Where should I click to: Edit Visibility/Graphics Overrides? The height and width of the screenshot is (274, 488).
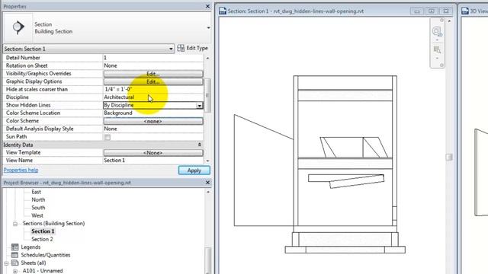[x=153, y=74]
